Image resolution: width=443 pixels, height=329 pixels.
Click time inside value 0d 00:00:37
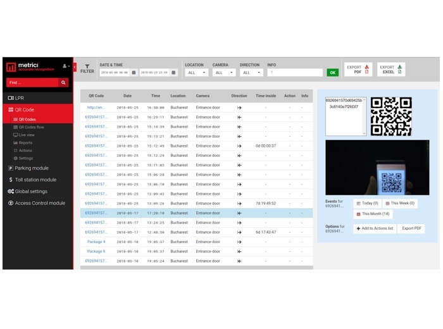(x=266, y=146)
